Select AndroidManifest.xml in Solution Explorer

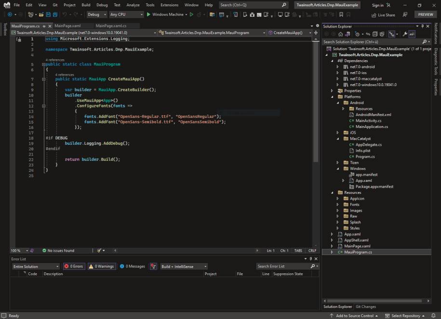coord(373,115)
